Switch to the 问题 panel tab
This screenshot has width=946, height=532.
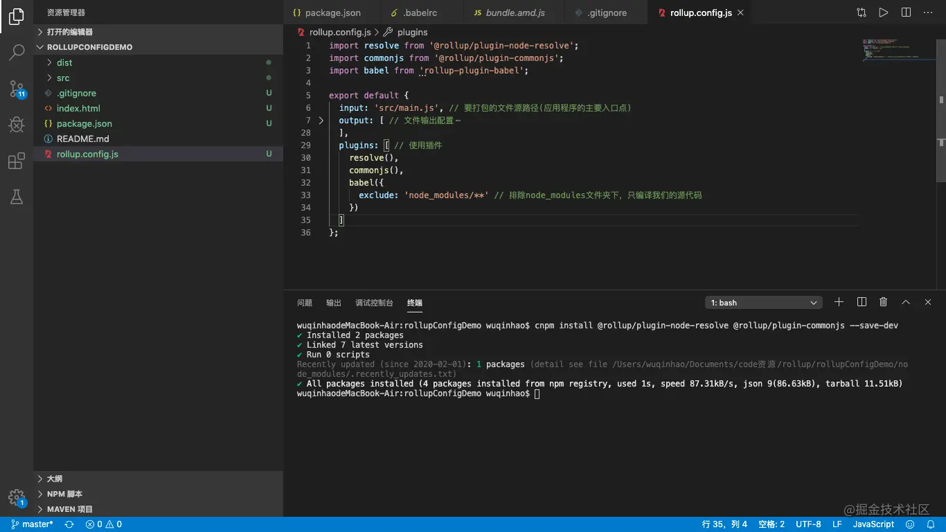pos(305,303)
